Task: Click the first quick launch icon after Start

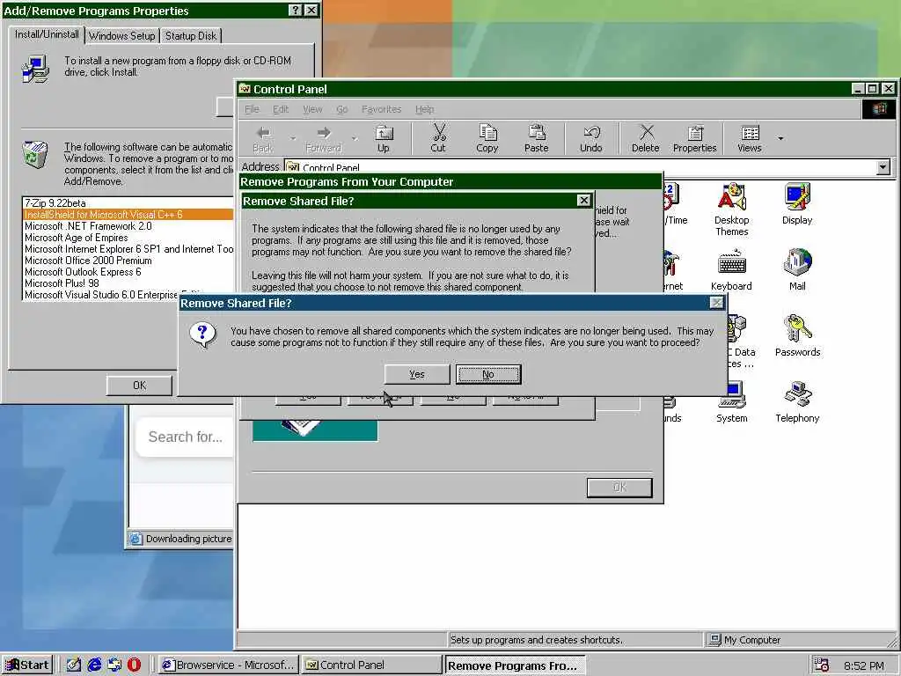Action: [74, 665]
